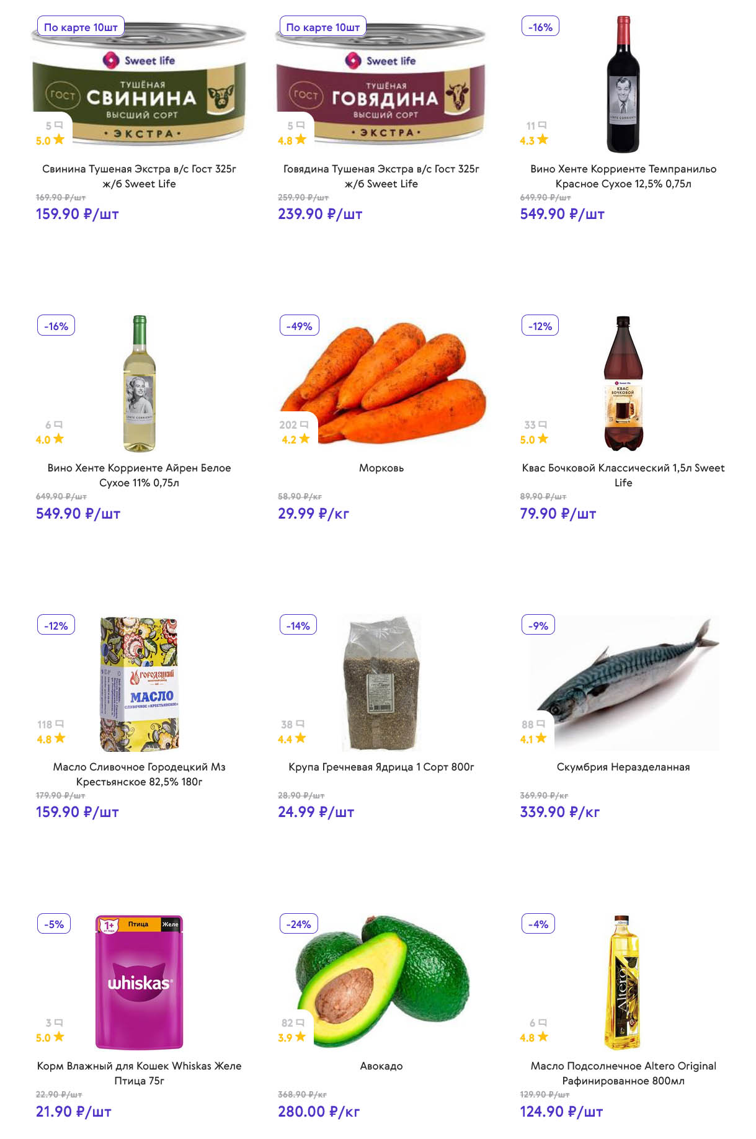Image resolution: width=756 pixels, height=1139 pixels.
Task: Click the star rating on the Altero oil
Action: pyautogui.click(x=543, y=1037)
